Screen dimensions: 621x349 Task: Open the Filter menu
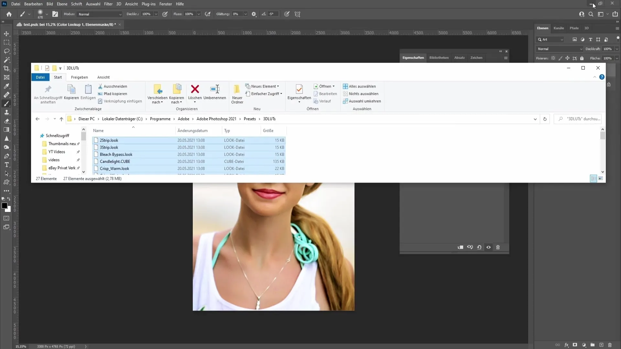(x=108, y=4)
